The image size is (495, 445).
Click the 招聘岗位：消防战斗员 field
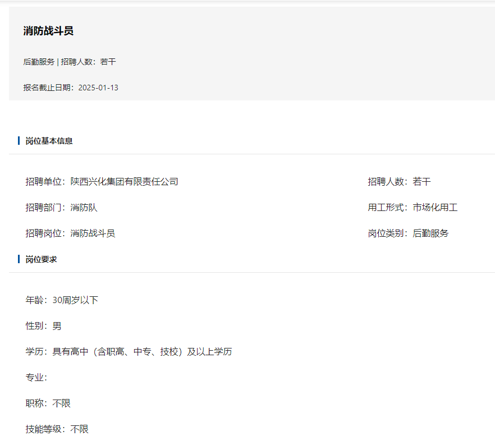[70, 233]
